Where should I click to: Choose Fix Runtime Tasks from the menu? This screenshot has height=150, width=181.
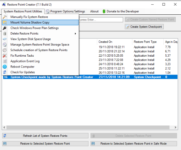click(22, 56)
